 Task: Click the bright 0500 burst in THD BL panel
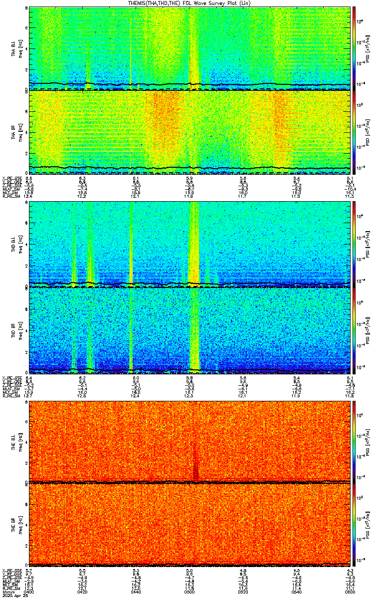(193, 245)
